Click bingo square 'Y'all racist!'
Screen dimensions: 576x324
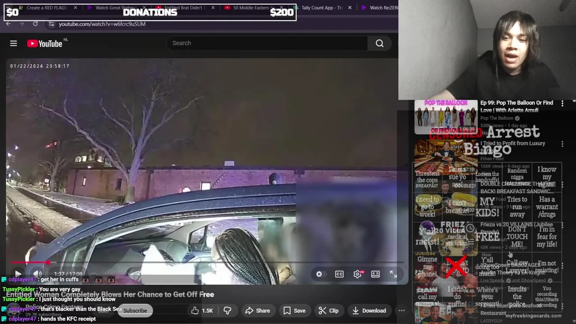pos(427,237)
